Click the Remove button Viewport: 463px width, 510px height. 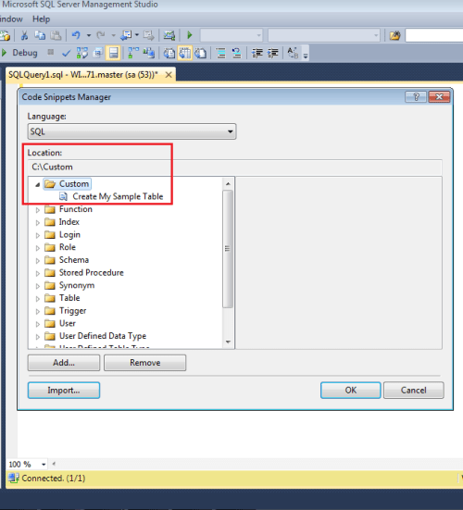[144, 363]
